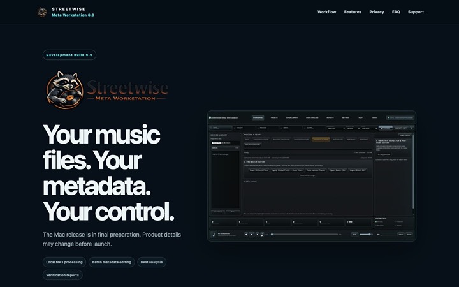
Task: Select the Batch metadata editing chip
Action: click(x=112, y=262)
